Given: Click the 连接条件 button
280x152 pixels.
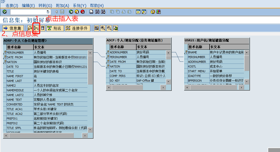Looking at the screenshot, I should point(77,28).
